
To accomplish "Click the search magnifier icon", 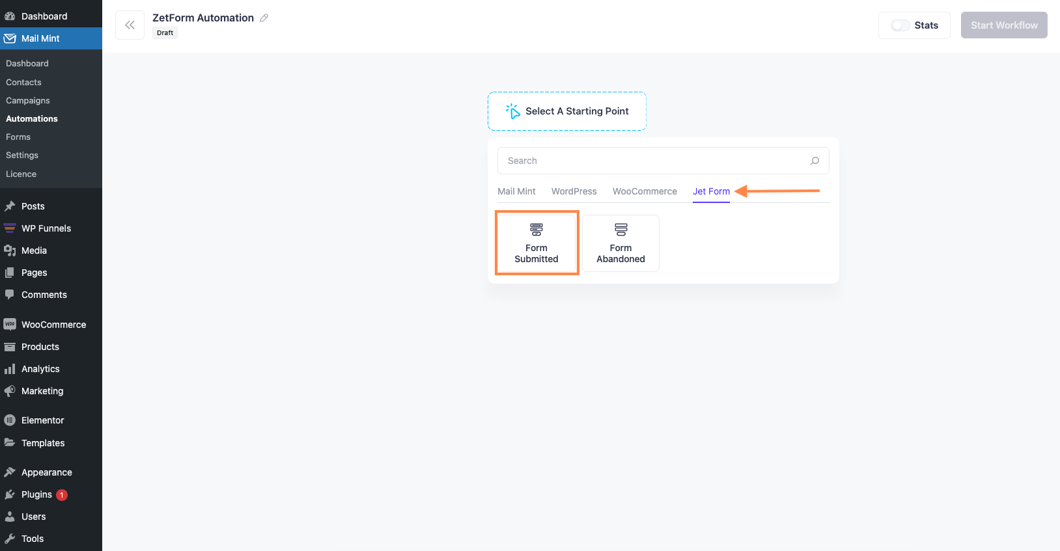I will click(815, 161).
